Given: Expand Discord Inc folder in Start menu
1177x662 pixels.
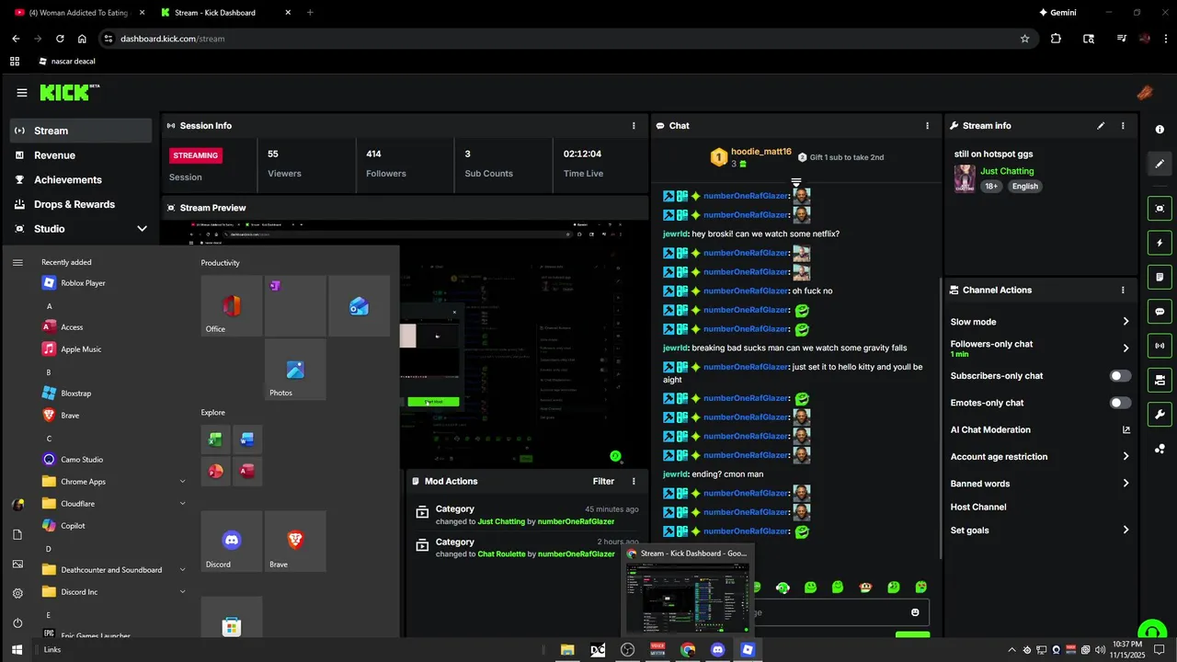Looking at the screenshot, I should tap(182, 592).
